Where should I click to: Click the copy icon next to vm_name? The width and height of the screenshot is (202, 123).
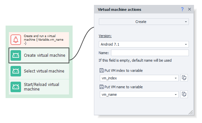click(x=184, y=94)
